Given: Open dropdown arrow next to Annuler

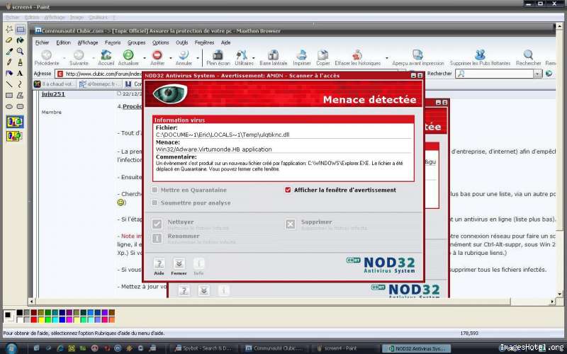Looking at the screenshot, I should 198,57.
